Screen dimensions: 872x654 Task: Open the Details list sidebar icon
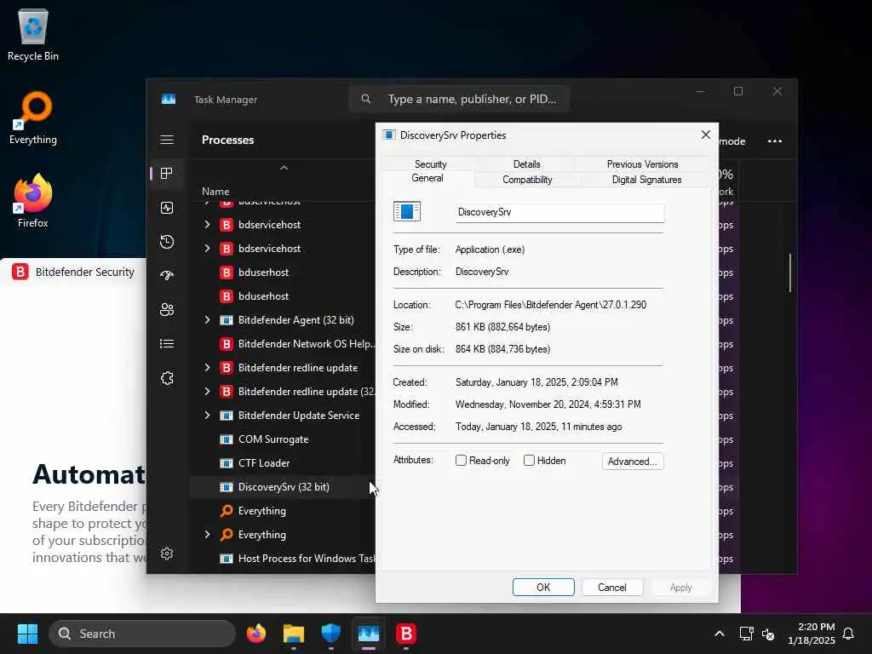pos(167,344)
